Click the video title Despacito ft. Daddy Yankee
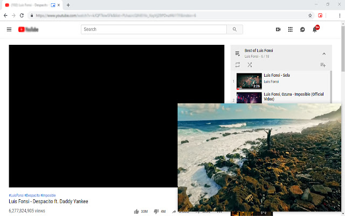 (x=49, y=201)
